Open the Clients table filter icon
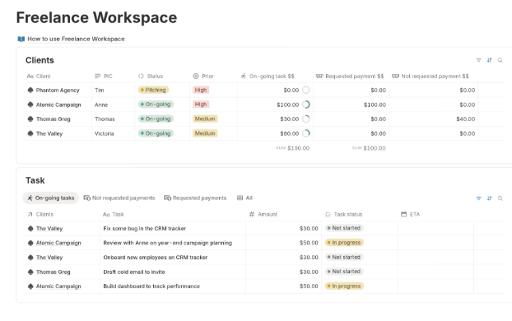 (479, 60)
